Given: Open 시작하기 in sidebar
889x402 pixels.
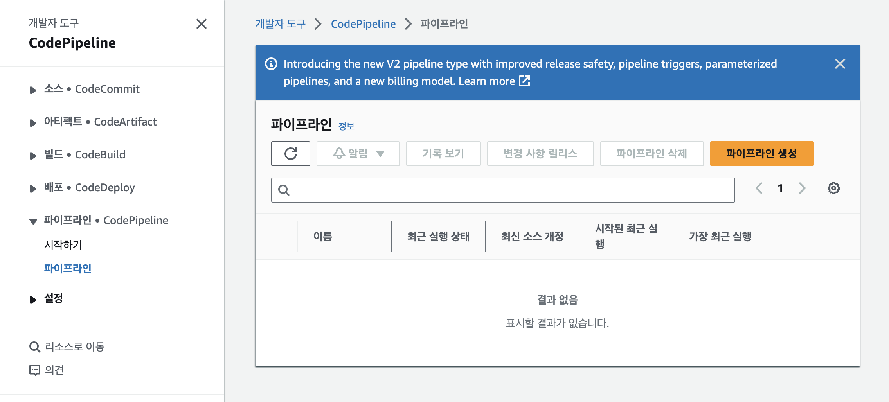Looking at the screenshot, I should click(x=63, y=245).
